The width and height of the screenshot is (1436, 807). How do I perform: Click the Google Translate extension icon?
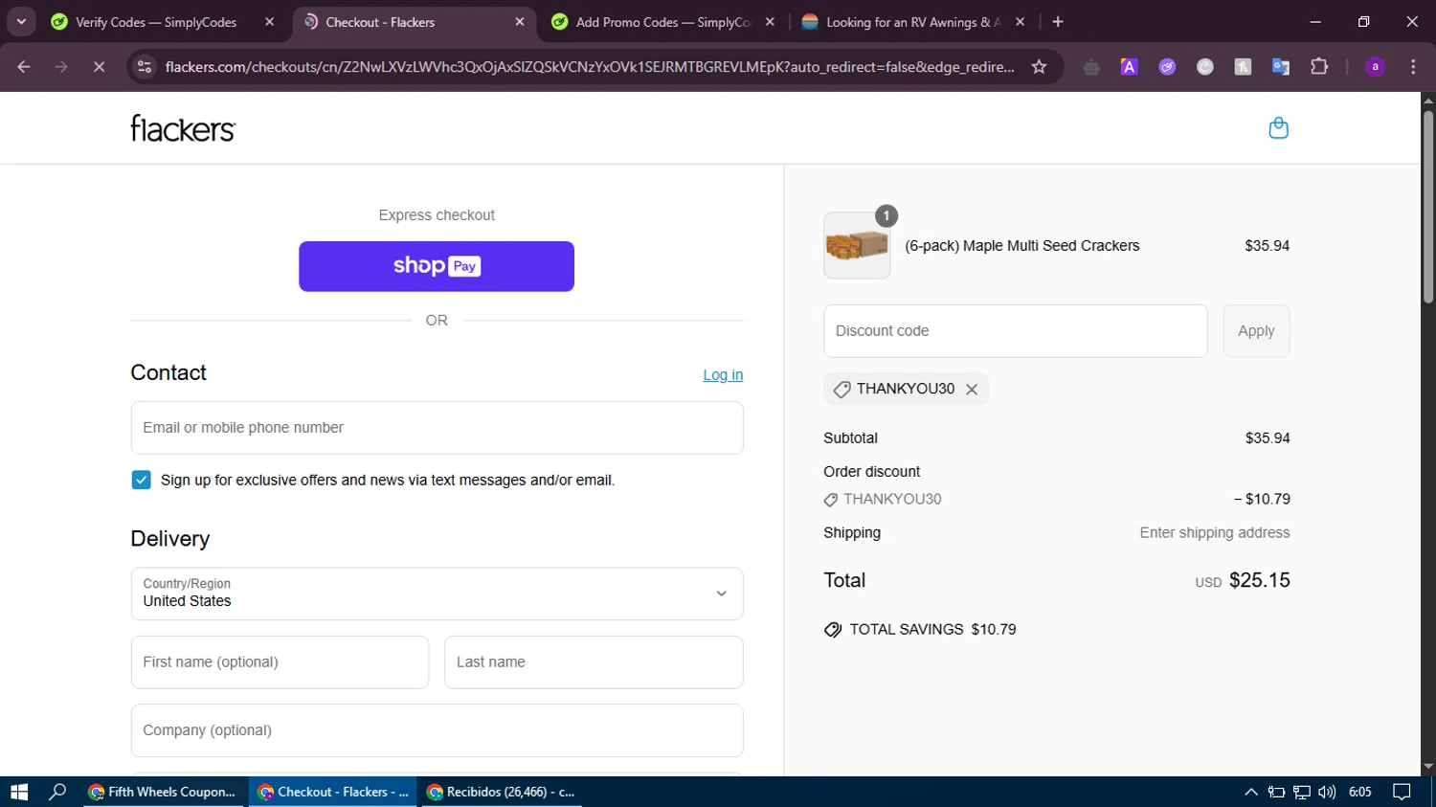1281,66
